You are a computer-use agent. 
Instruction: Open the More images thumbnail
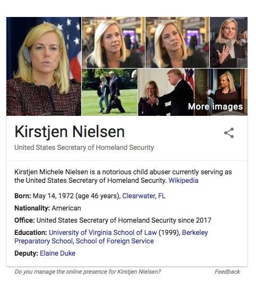click(221, 92)
